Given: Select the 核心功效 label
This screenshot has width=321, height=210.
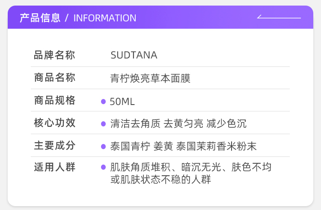Looking at the screenshot, I should pos(54,123).
